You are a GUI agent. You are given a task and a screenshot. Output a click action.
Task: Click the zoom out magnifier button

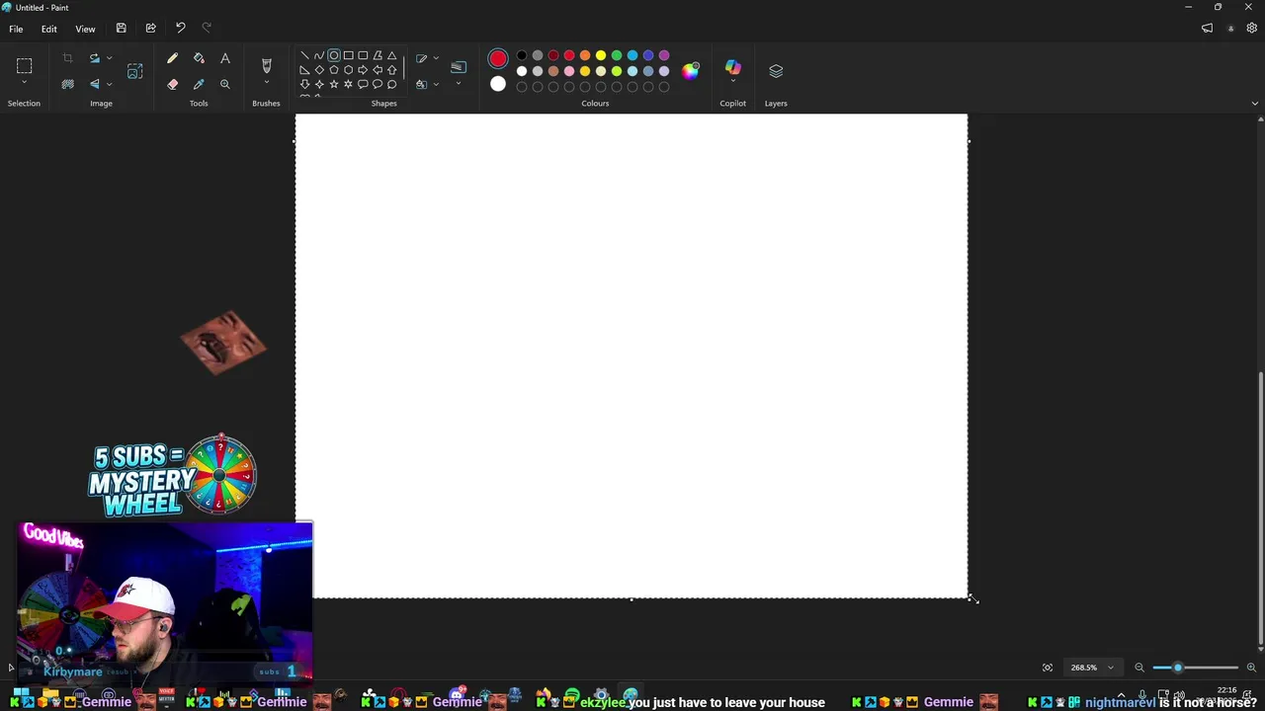click(1139, 668)
